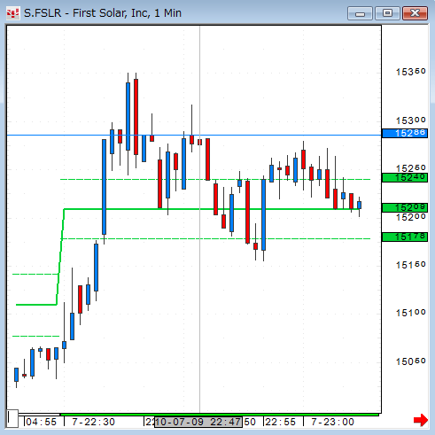435x435 pixels.
Task: Select the green 15178 price label
Action: [405, 237]
